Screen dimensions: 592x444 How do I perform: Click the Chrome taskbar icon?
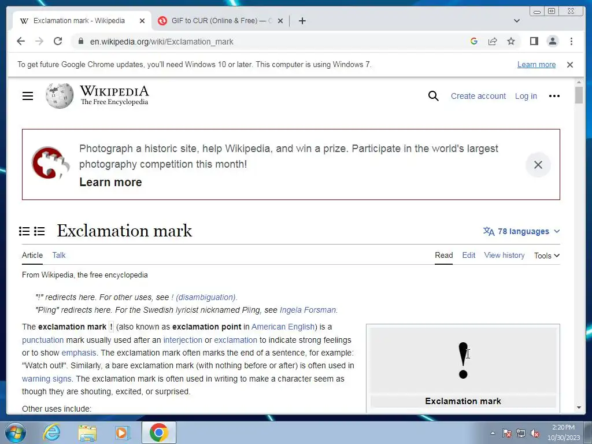click(x=158, y=432)
